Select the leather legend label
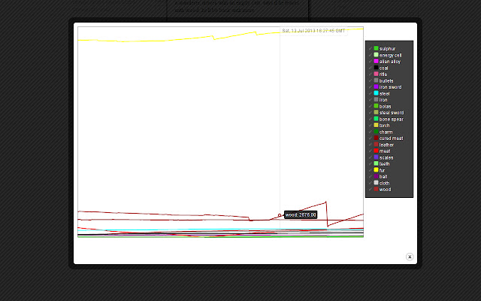Image resolution: width=481 pixels, height=301 pixels. (x=386, y=144)
